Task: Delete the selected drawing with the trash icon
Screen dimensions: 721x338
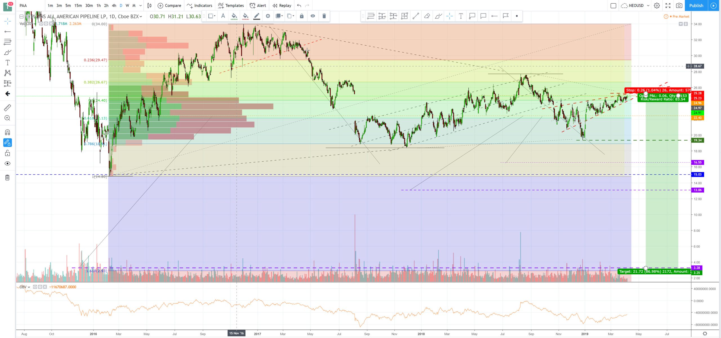Action: click(324, 16)
